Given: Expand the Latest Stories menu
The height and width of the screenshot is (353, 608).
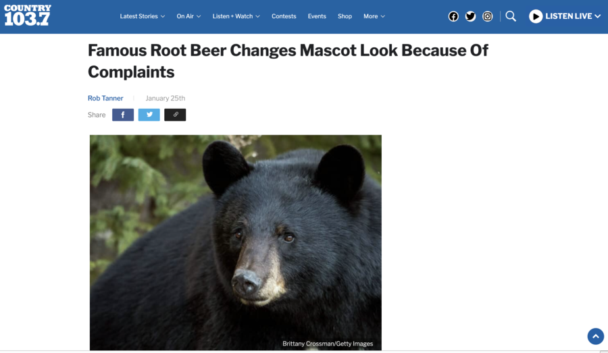Looking at the screenshot, I should (x=143, y=16).
